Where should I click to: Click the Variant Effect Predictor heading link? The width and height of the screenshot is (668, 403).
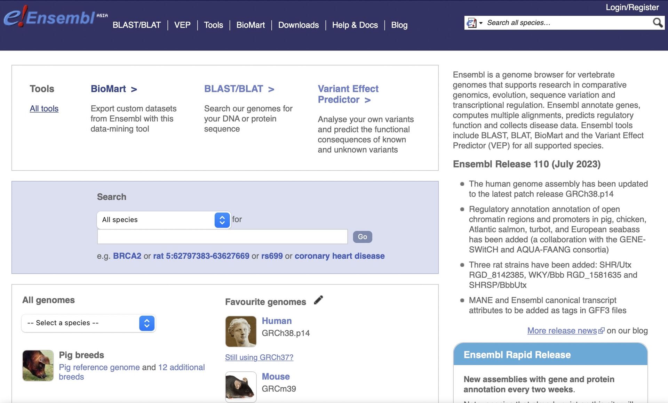point(348,94)
